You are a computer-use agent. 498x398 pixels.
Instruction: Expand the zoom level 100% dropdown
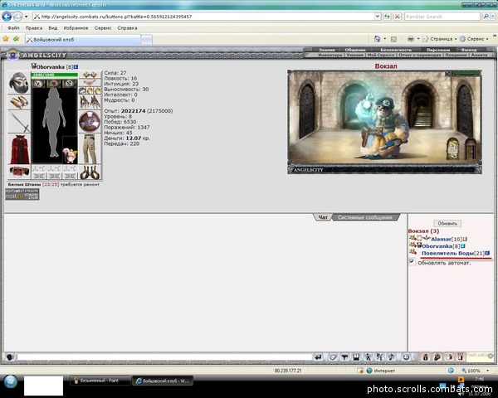point(488,371)
